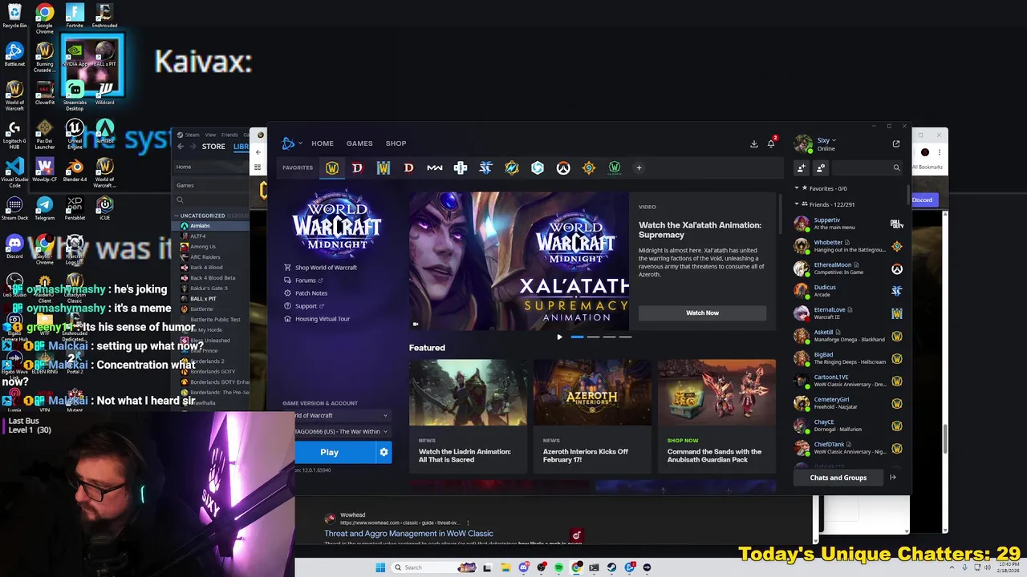This screenshot has width=1027, height=577.
Task: Open the Heroes of the Storm icon
Action: (538, 167)
